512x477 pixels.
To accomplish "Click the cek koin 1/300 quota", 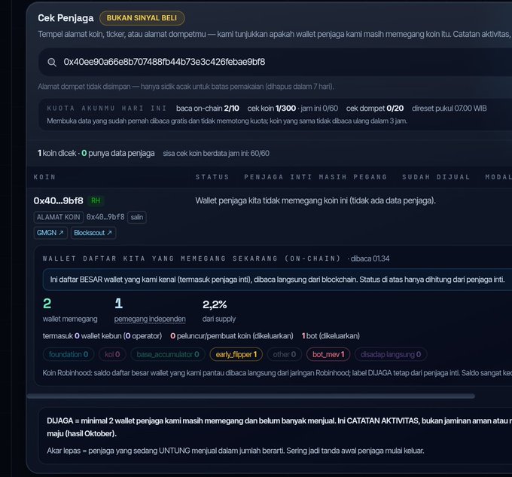I will (272, 109).
